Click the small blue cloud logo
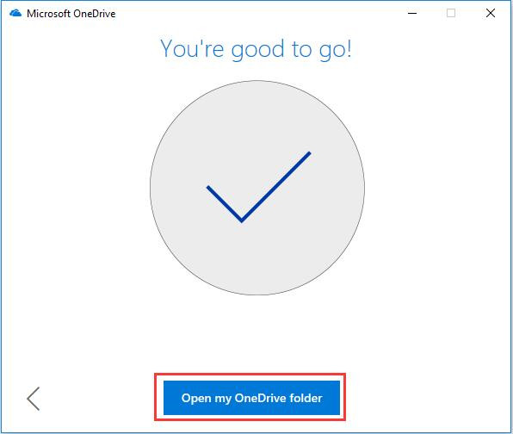This screenshot has width=513, height=434. (x=15, y=14)
